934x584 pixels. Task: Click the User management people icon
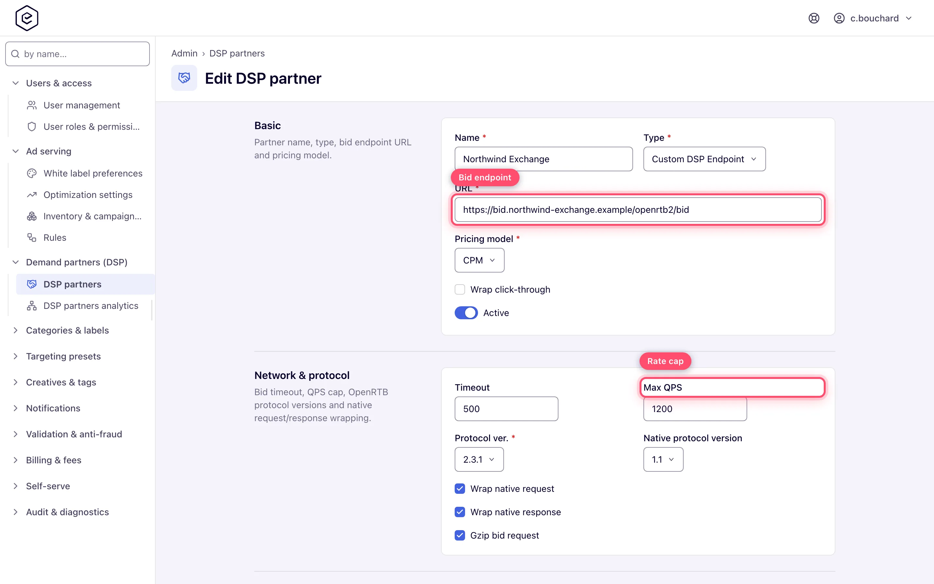32,105
